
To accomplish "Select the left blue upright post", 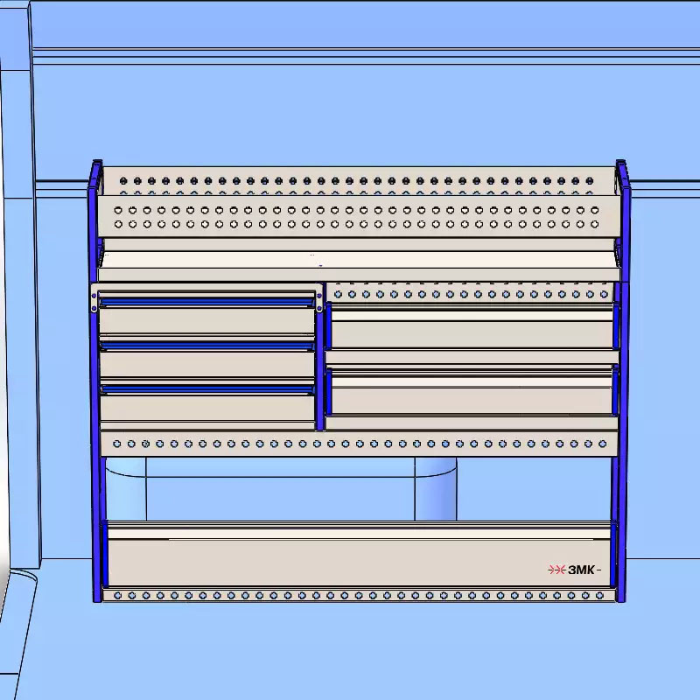I will [x=95, y=381].
